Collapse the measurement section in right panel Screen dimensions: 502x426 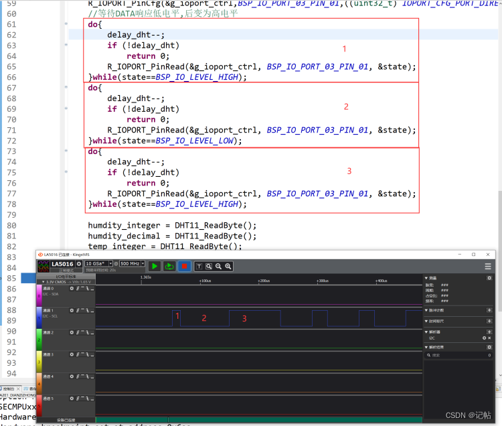pos(426,278)
